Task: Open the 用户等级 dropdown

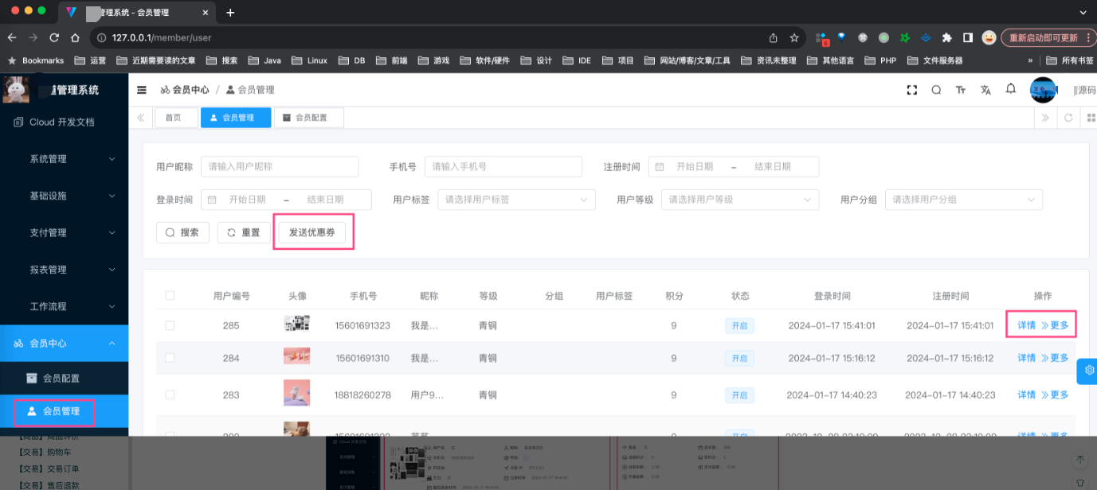Action: point(740,200)
